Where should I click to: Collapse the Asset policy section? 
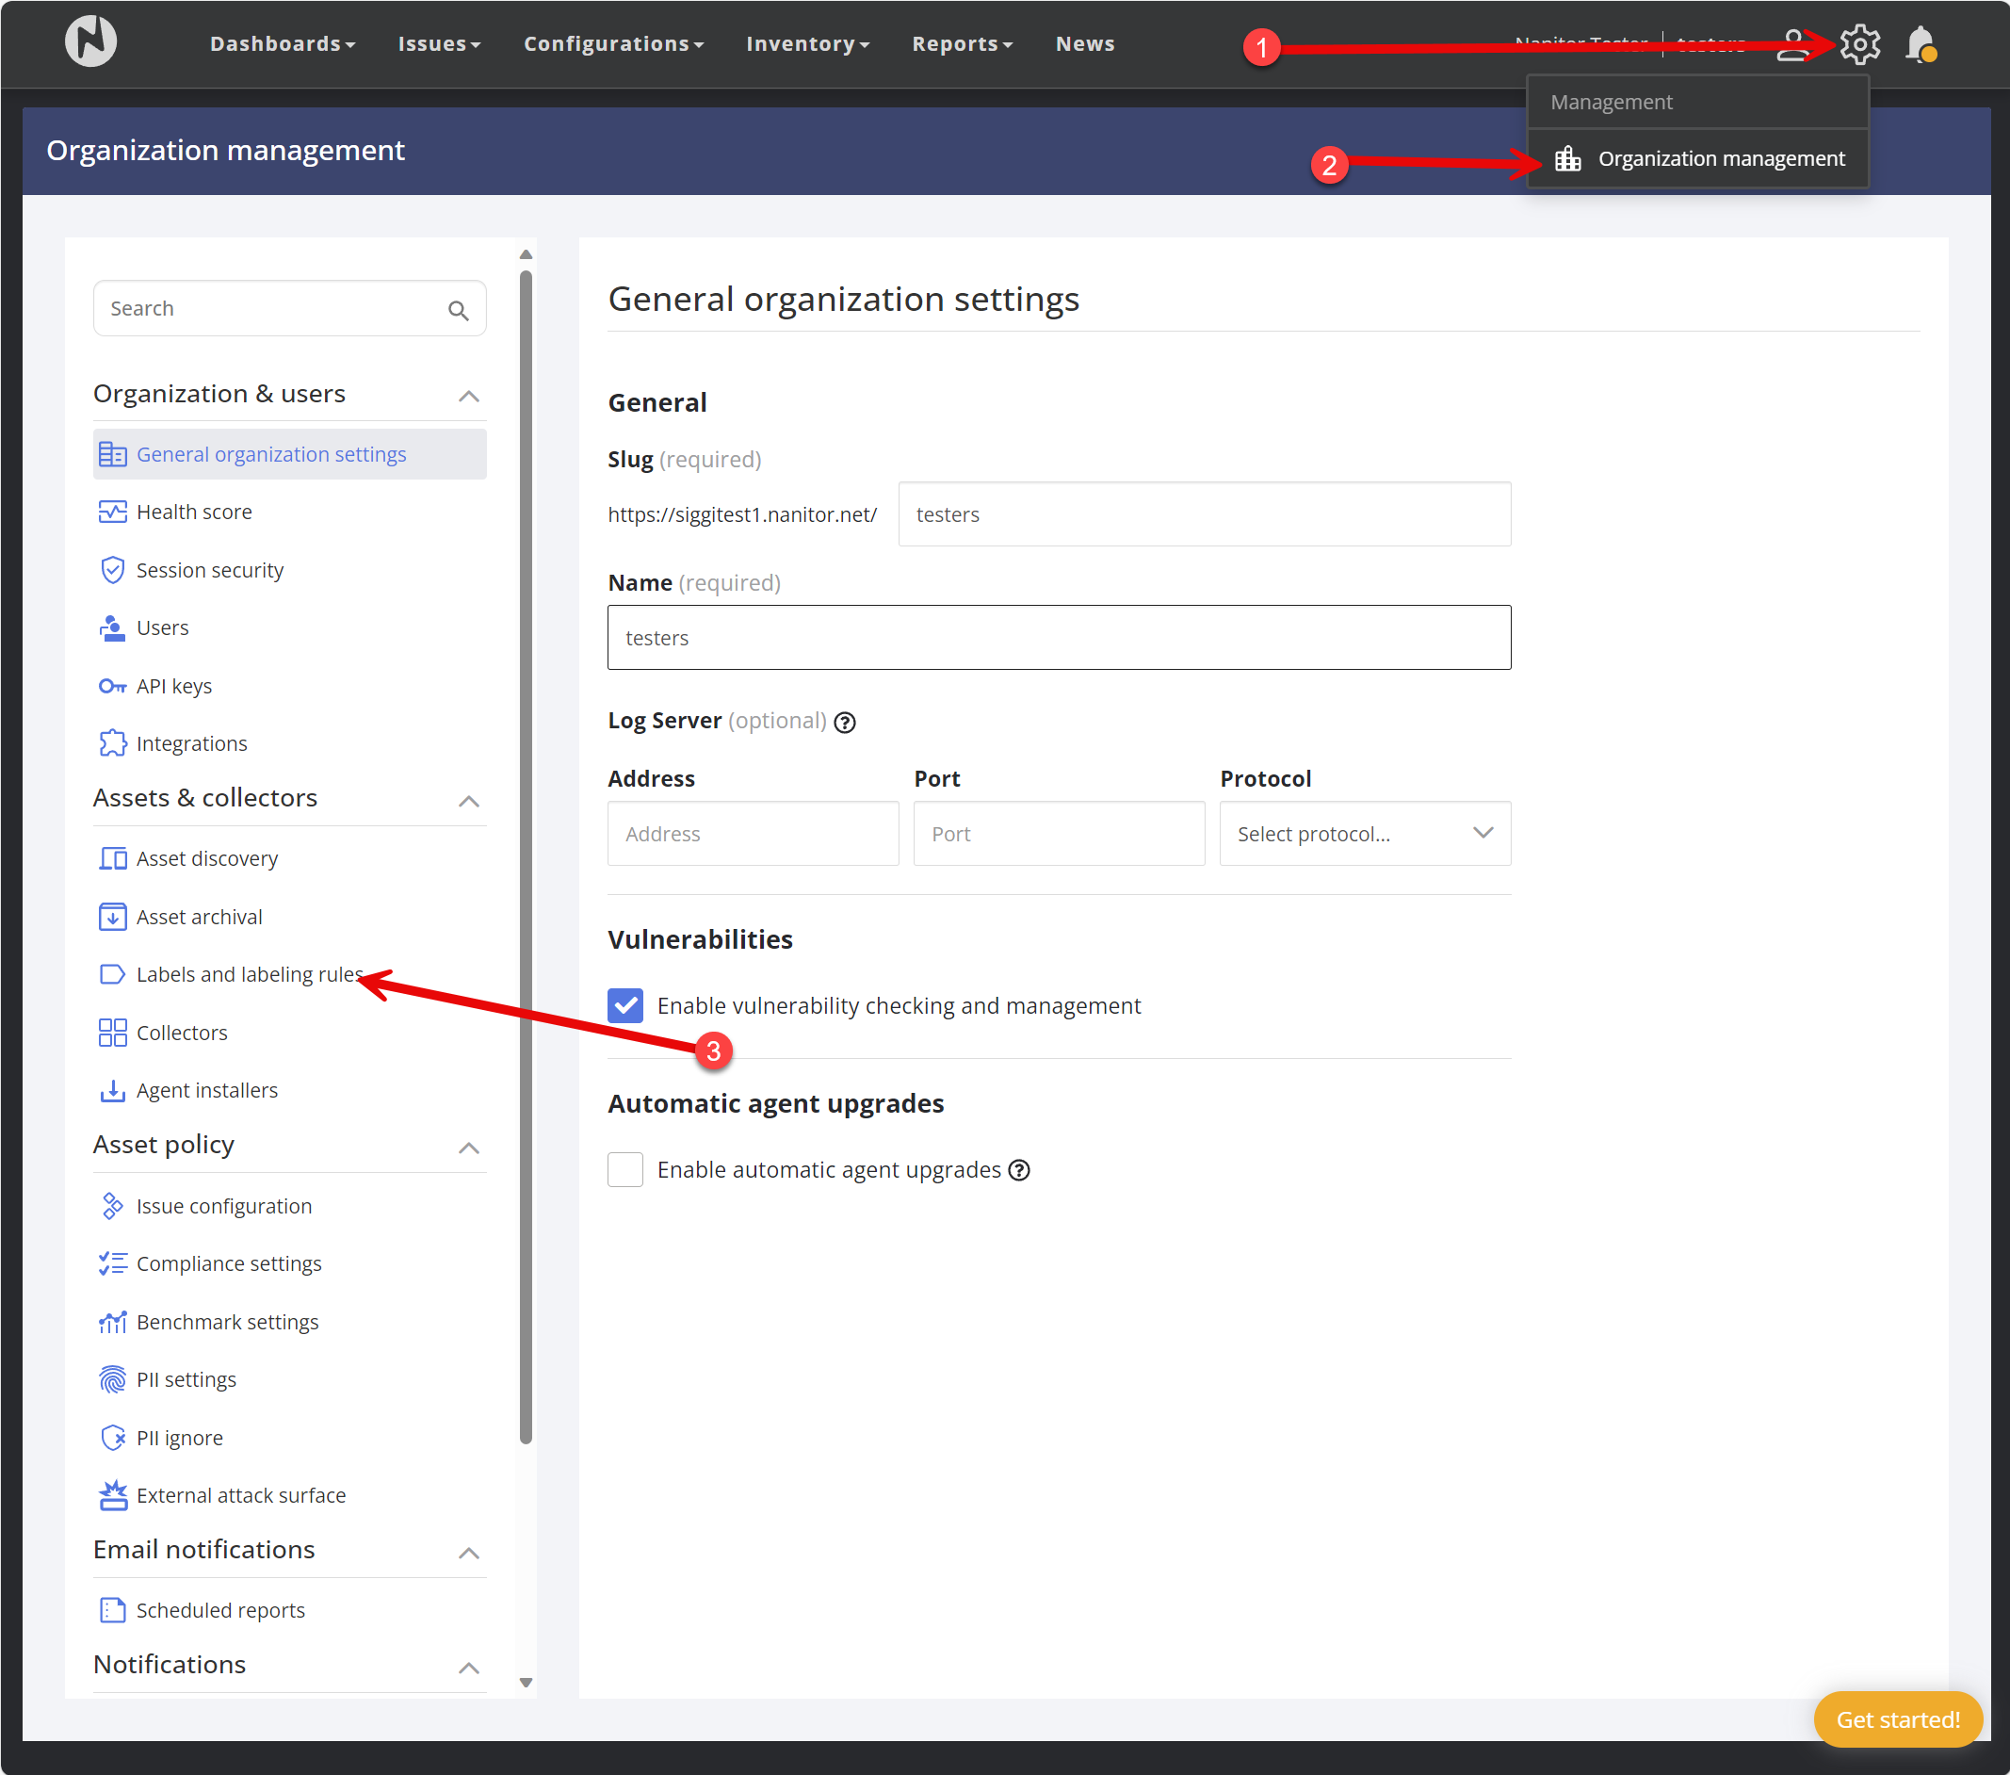[469, 1148]
